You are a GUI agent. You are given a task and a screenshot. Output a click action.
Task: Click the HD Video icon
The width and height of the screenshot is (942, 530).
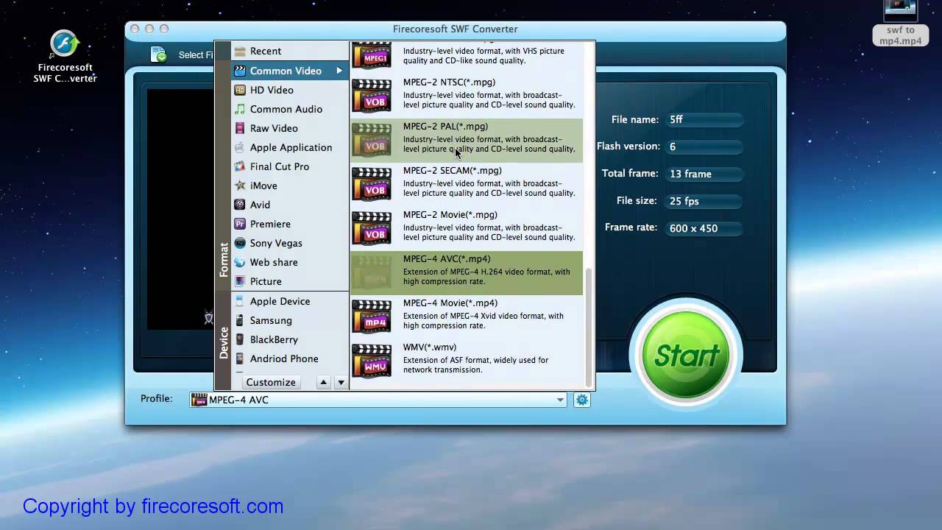tap(240, 90)
